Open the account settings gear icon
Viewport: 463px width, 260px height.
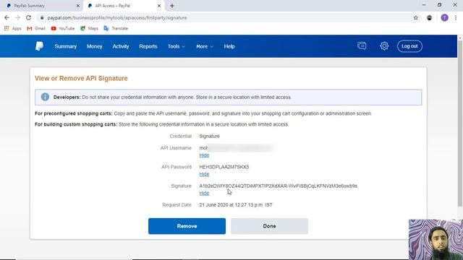(384, 46)
